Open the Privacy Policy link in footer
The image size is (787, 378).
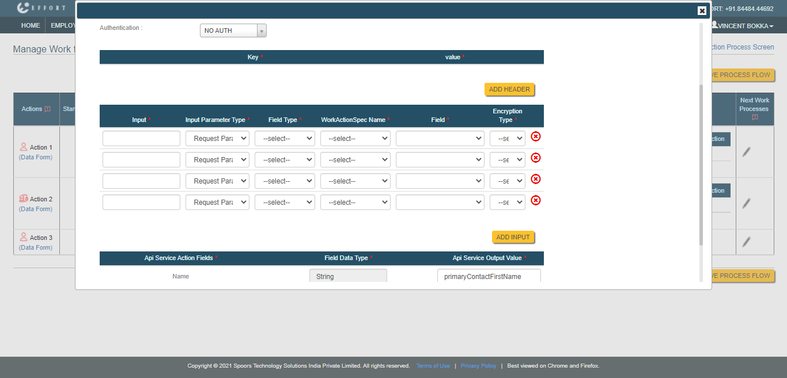[478, 366]
